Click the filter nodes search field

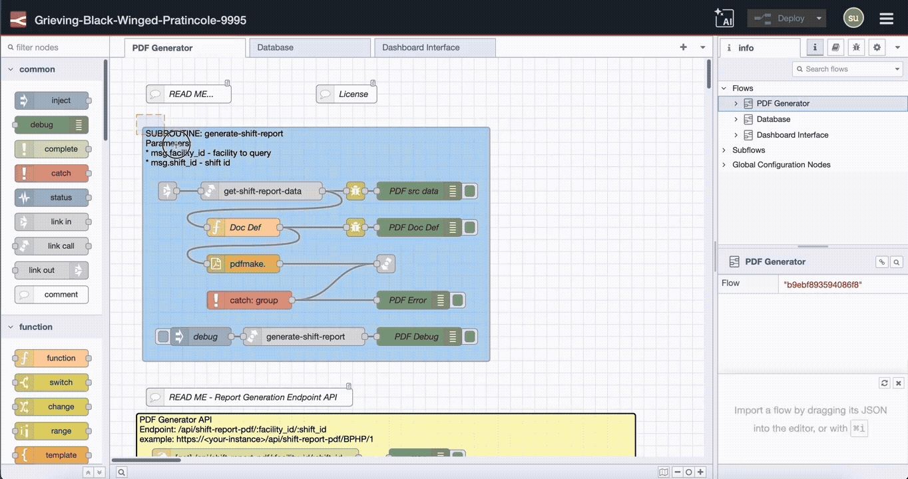coord(53,47)
